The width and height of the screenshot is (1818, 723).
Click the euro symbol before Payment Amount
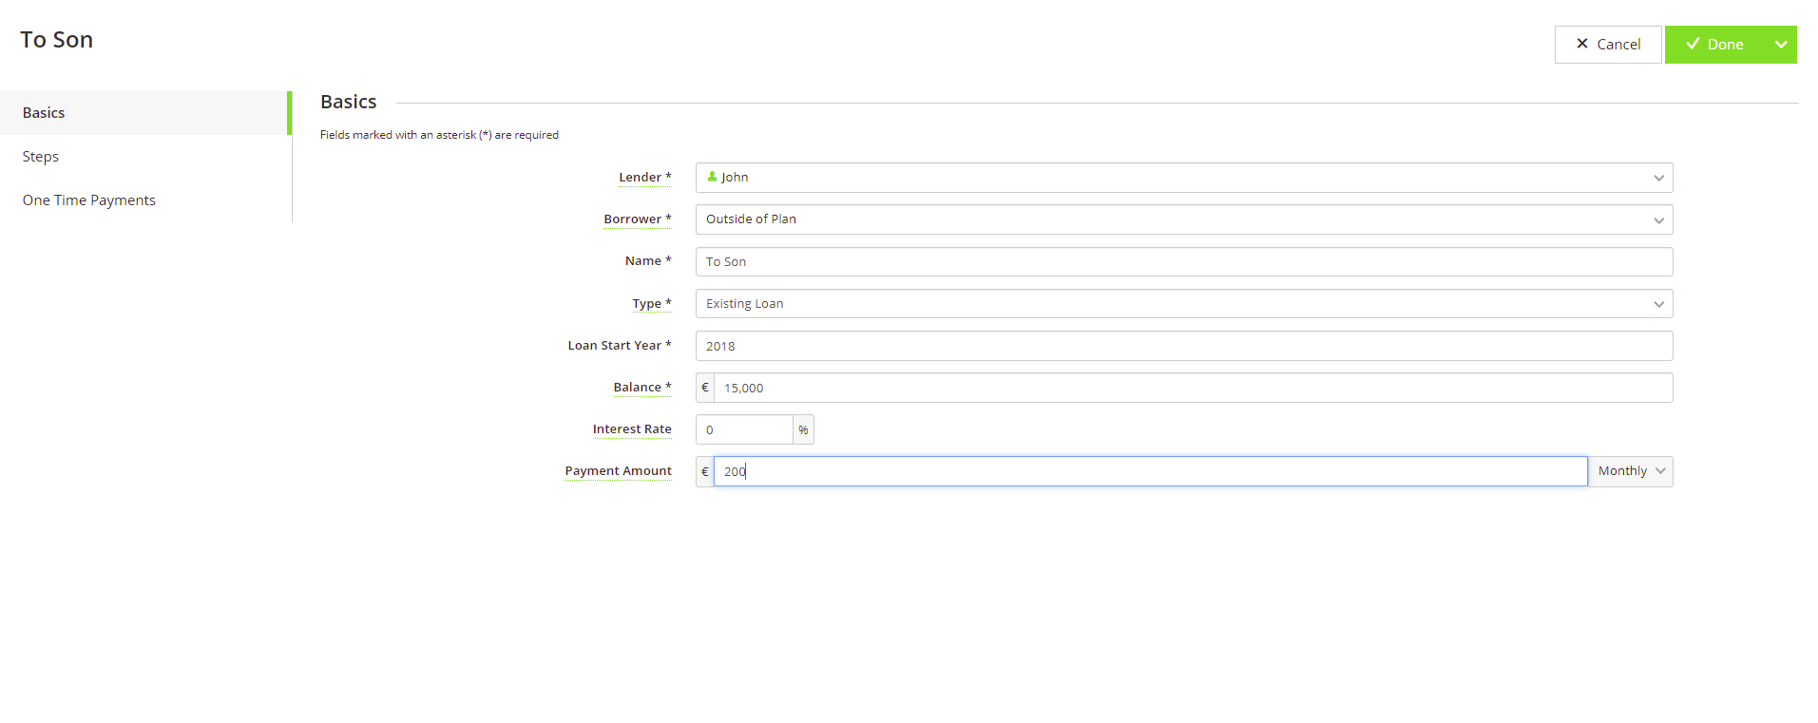[x=705, y=471]
